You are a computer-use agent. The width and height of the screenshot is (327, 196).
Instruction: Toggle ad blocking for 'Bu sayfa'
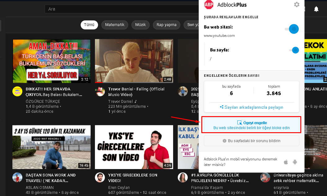click(x=294, y=50)
